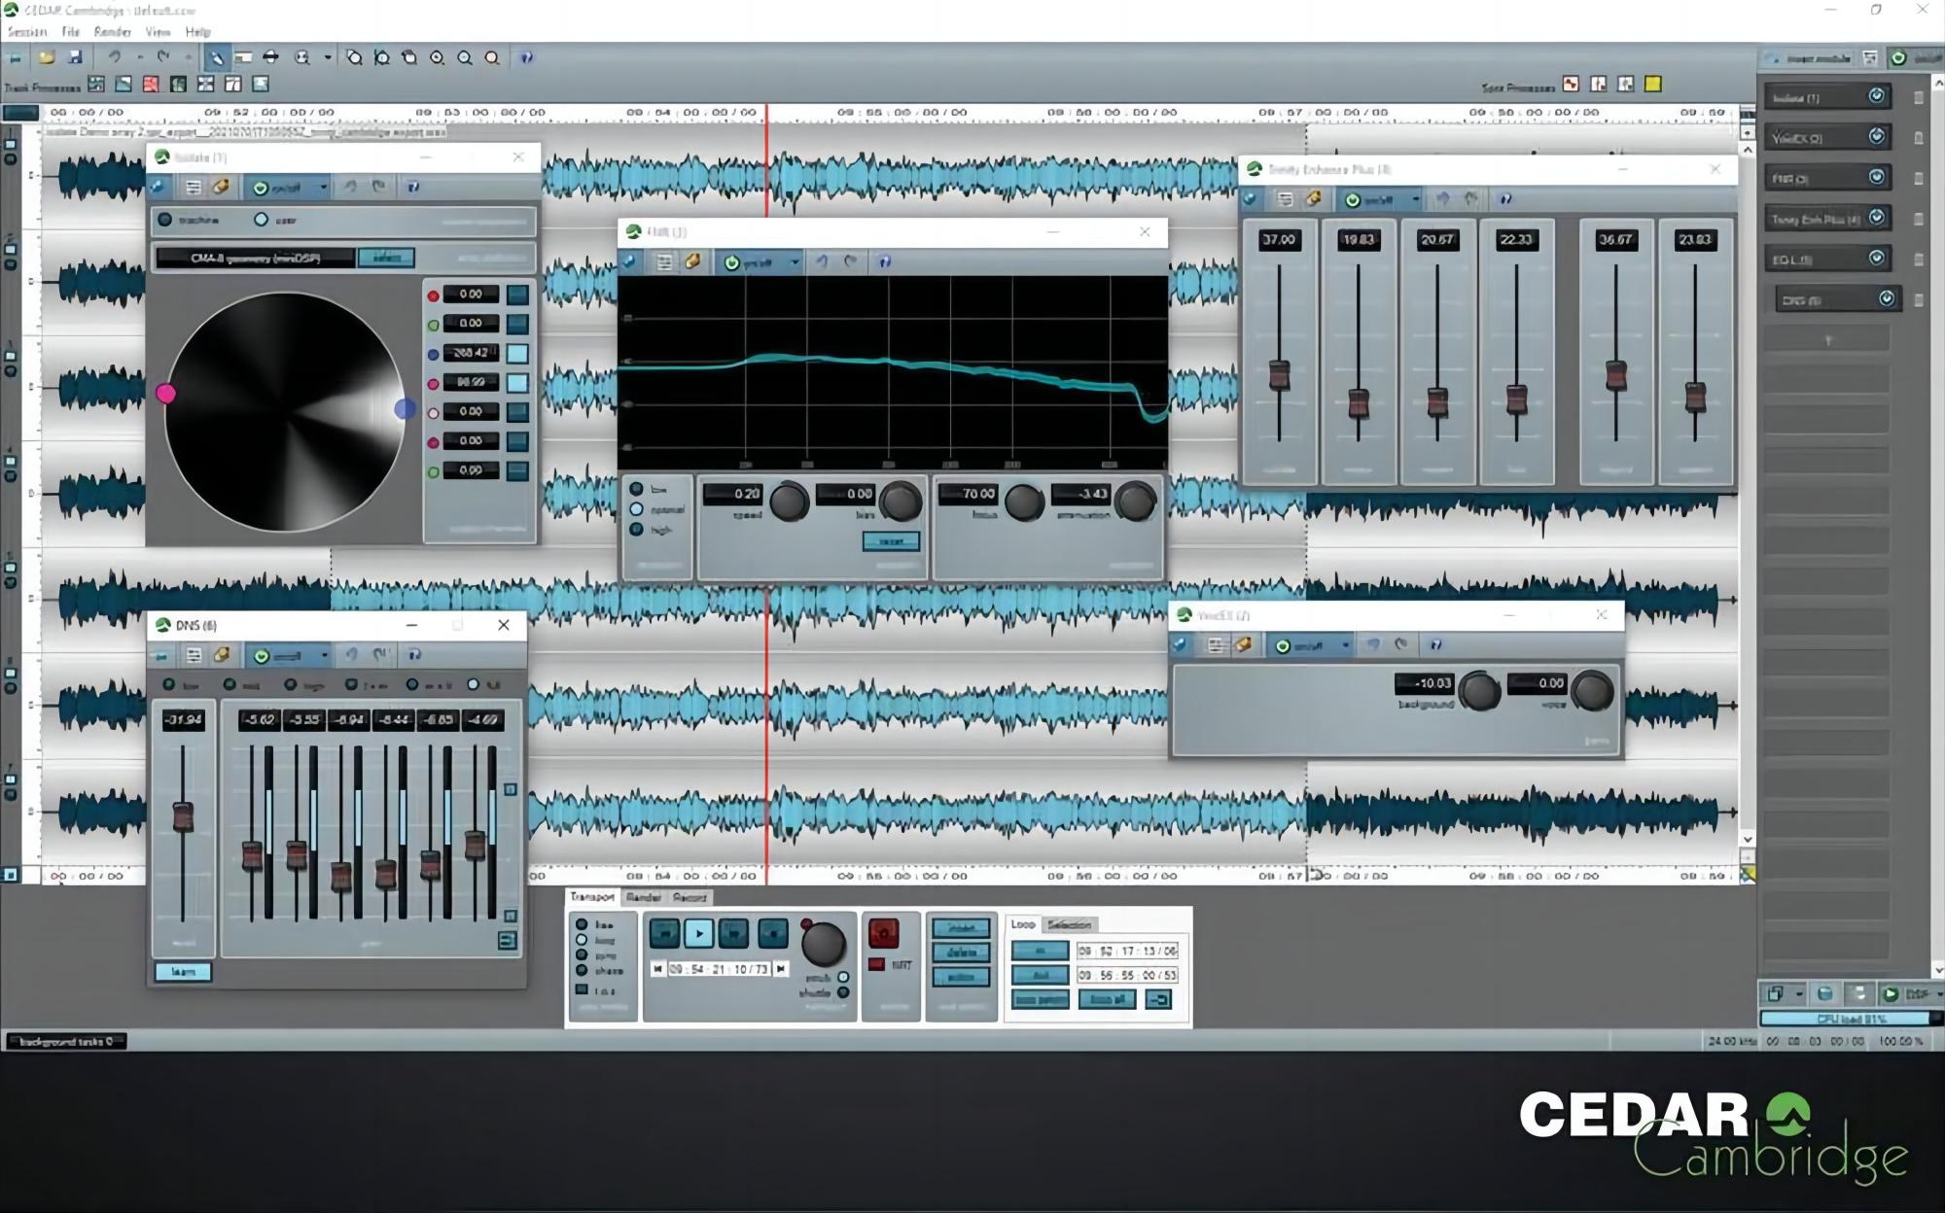Open the Render menu

(113, 31)
